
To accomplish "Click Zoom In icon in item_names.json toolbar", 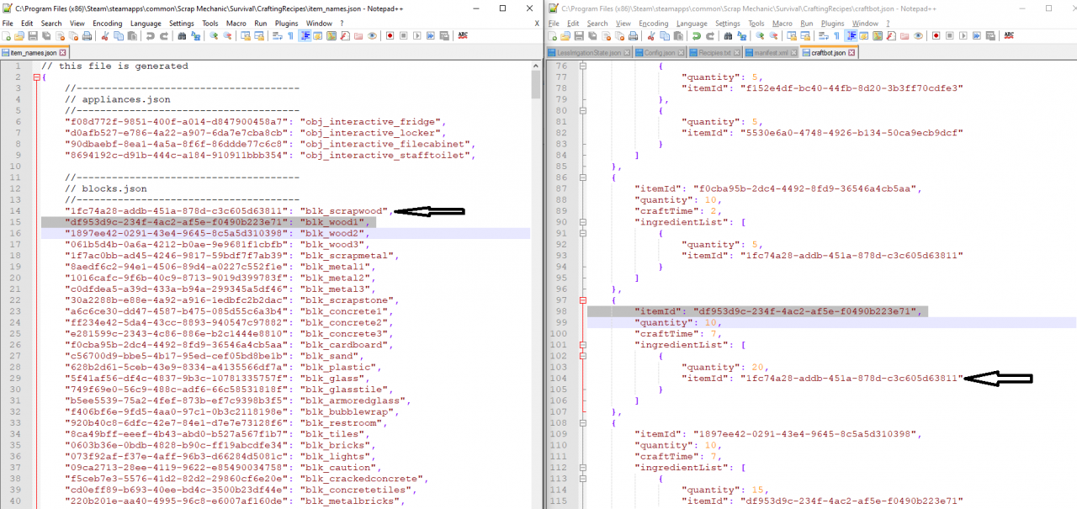I will 213,36.
